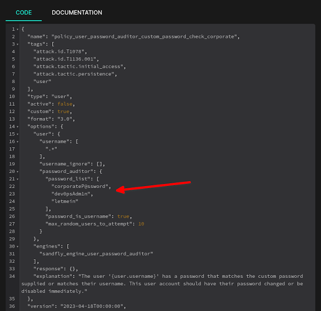Select the CODE tab
321x311 pixels.
click(24, 13)
